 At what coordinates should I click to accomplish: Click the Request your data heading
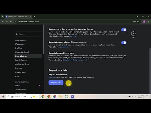click(58, 70)
